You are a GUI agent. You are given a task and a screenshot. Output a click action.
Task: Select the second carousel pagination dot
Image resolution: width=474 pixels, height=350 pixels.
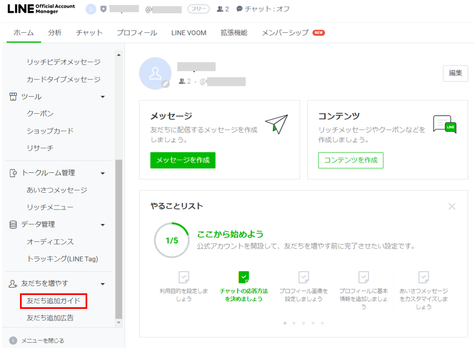pos(294,323)
